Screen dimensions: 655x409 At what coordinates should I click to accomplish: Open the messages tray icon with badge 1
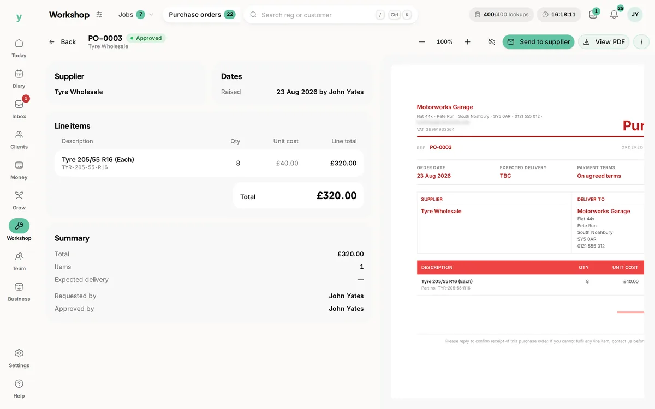point(593,15)
